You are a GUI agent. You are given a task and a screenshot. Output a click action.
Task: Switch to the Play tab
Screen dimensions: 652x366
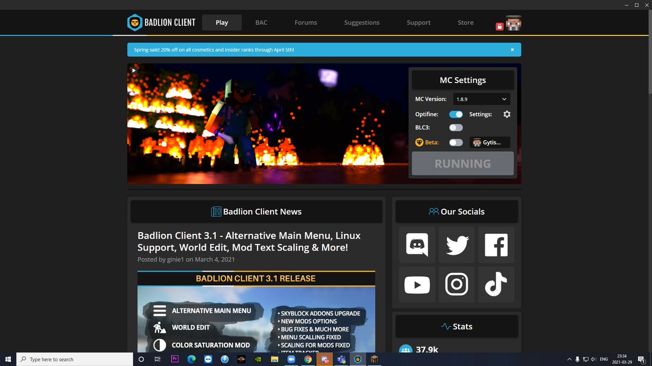[222, 22]
